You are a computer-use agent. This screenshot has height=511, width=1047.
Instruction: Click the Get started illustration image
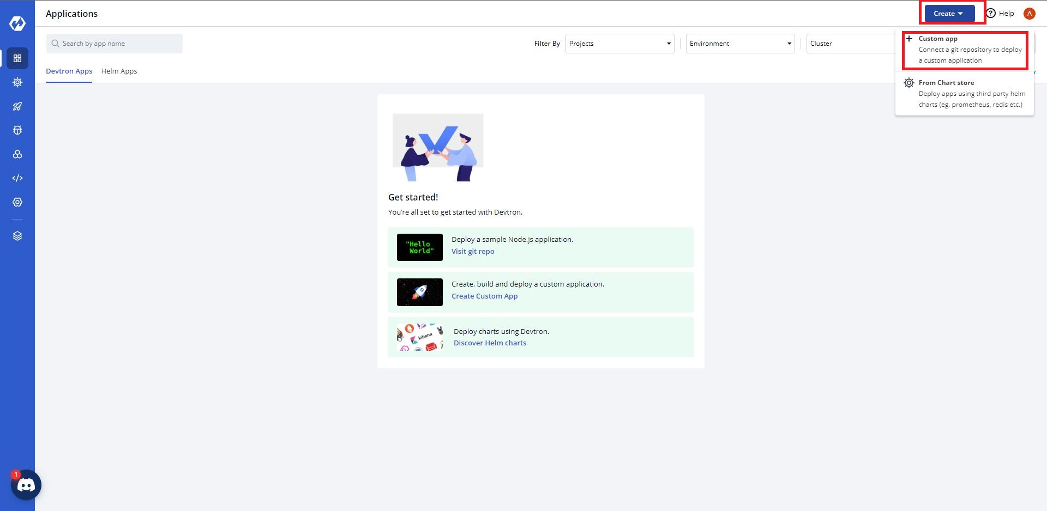pos(438,148)
